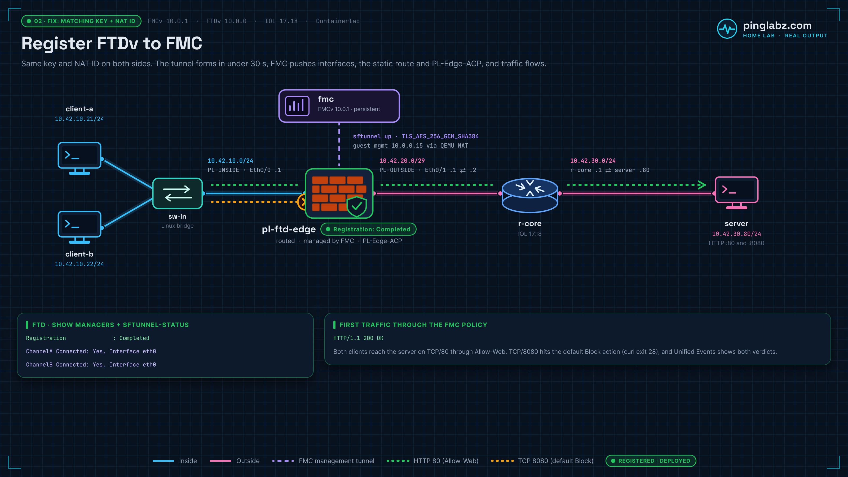Image resolution: width=848 pixels, height=477 pixels.
Task: Click the client-a terminal computer icon
Action: pos(79,158)
